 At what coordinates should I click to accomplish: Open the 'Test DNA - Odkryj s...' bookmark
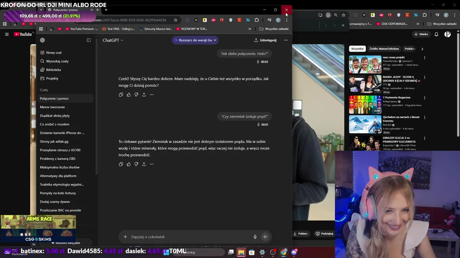coord(118,29)
